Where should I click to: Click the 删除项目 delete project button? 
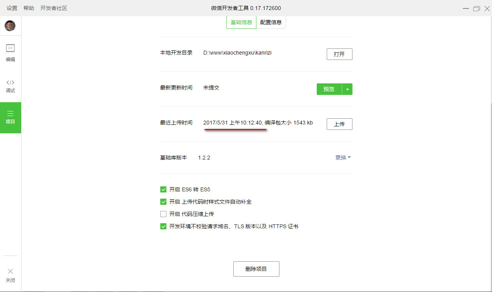[x=256, y=269]
